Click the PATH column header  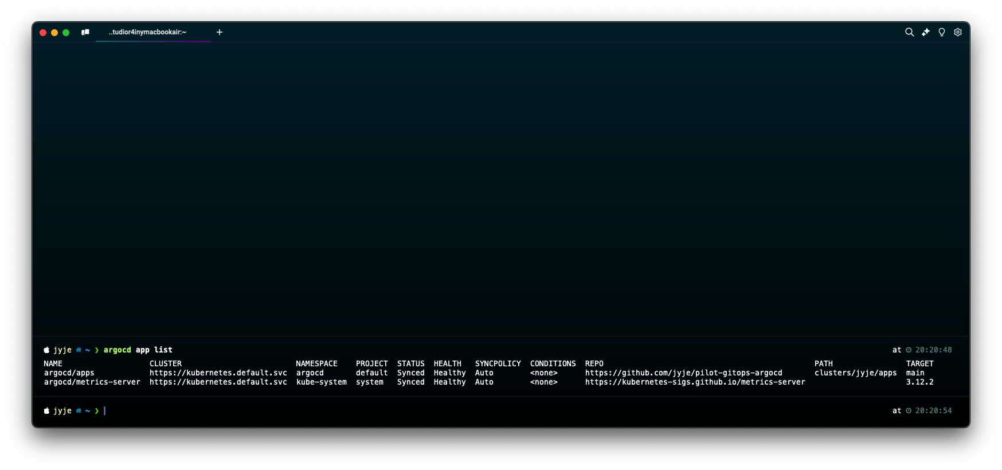tap(824, 363)
